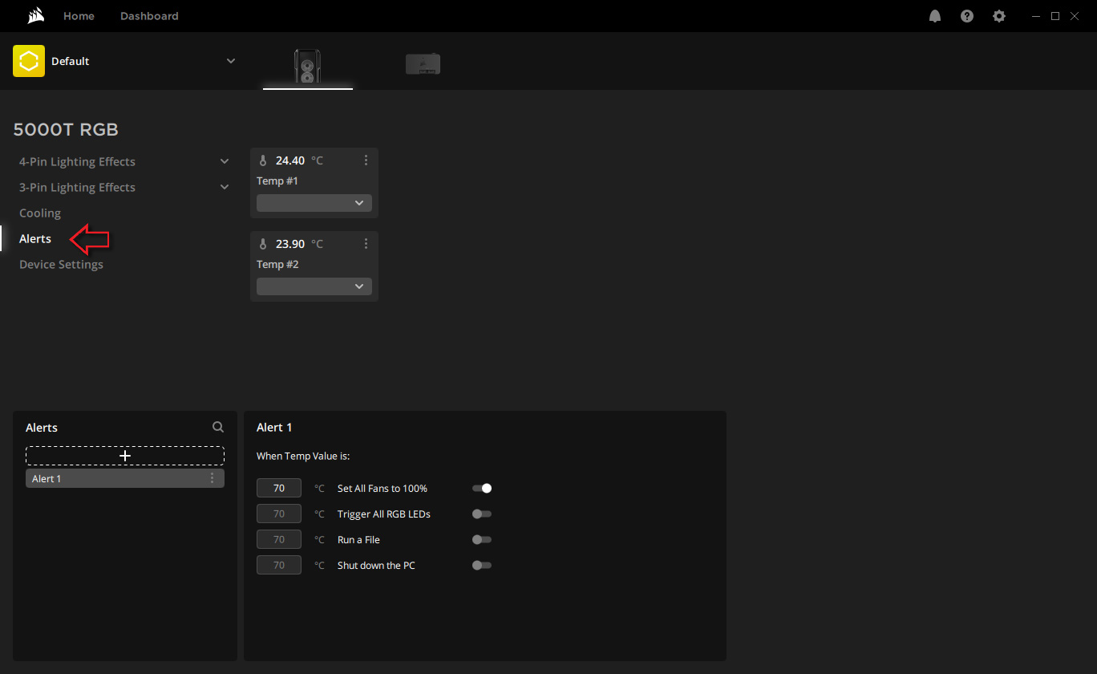The image size is (1097, 674).
Task: Go to the Dashboard tab
Action: [x=149, y=16]
